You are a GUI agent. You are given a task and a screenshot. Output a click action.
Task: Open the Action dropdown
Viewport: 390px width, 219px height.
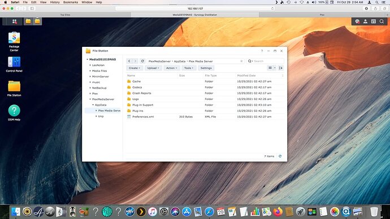172,68
